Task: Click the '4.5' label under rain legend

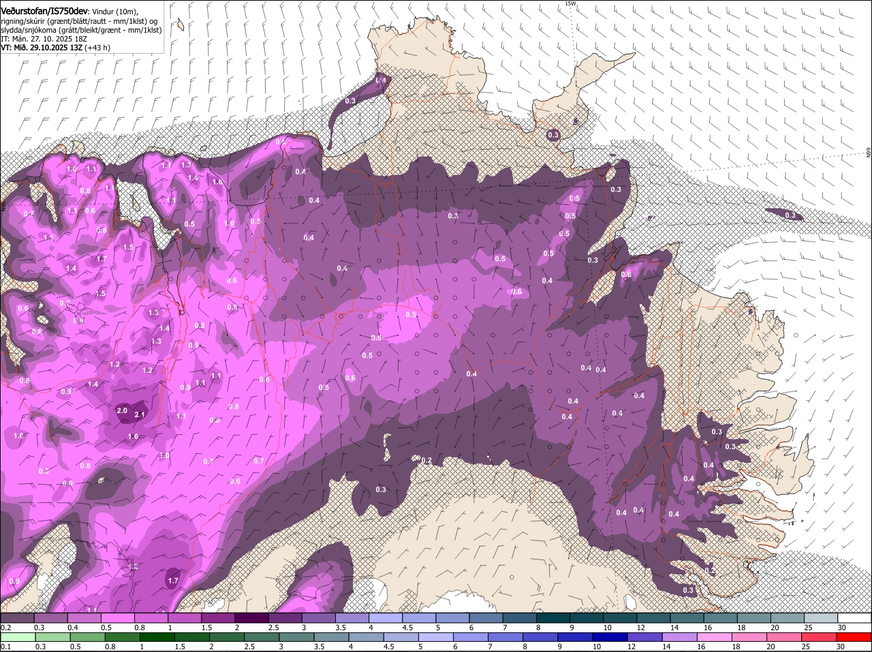Action: 388,647
